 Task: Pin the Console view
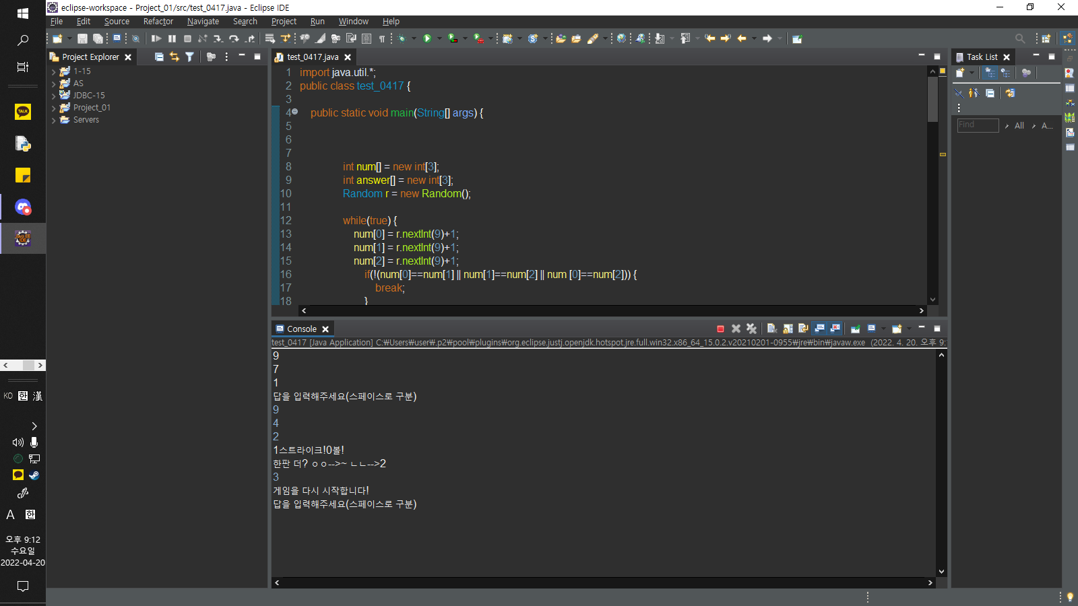(855, 329)
